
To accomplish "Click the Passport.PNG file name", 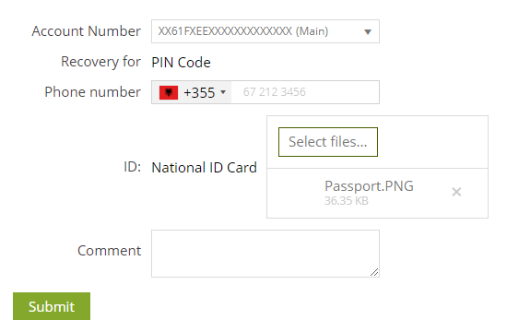I will (369, 186).
